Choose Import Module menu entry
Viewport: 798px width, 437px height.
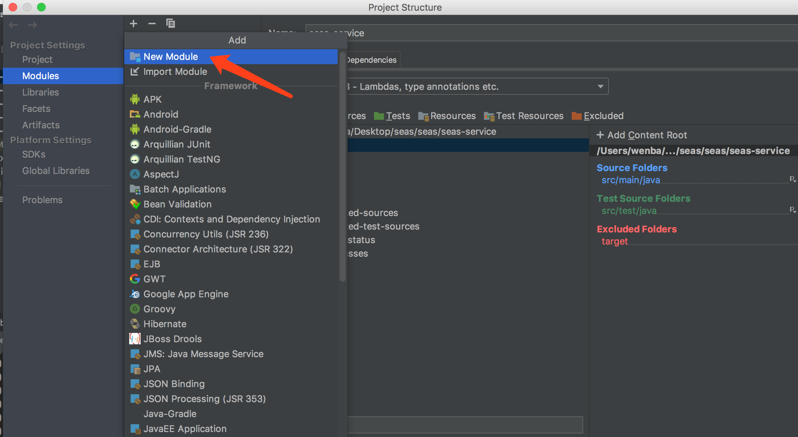pyautogui.click(x=175, y=72)
